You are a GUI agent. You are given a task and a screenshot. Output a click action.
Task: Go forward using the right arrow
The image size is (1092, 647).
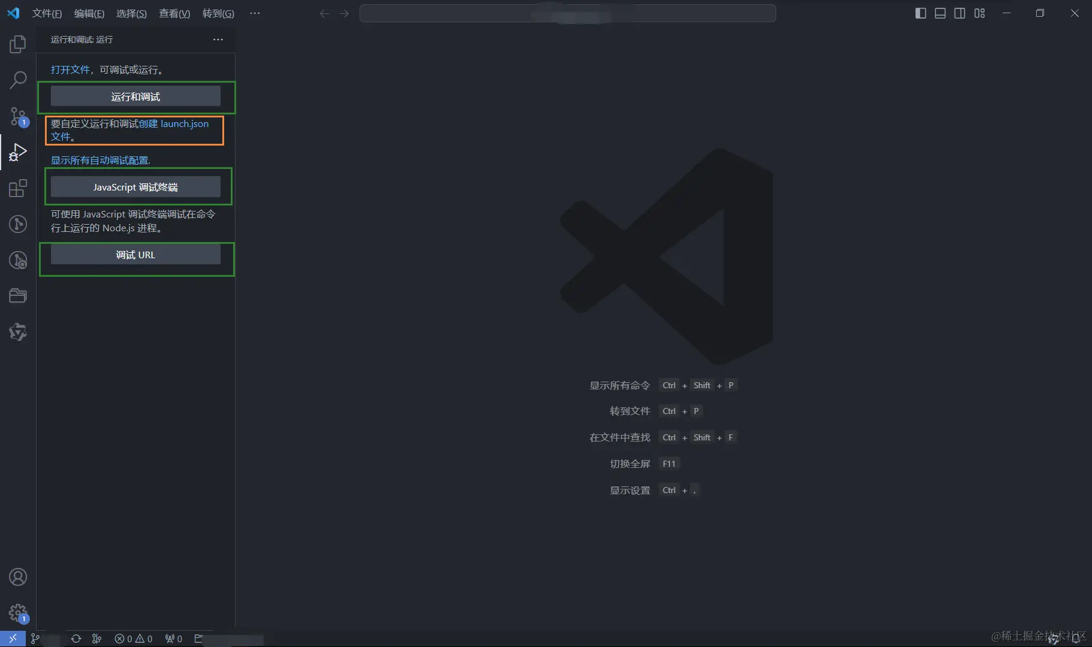(344, 13)
